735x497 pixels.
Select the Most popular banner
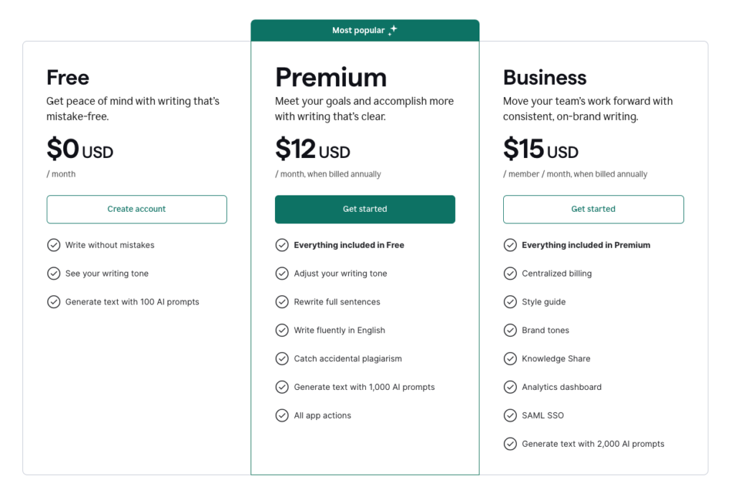pyautogui.click(x=365, y=30)
